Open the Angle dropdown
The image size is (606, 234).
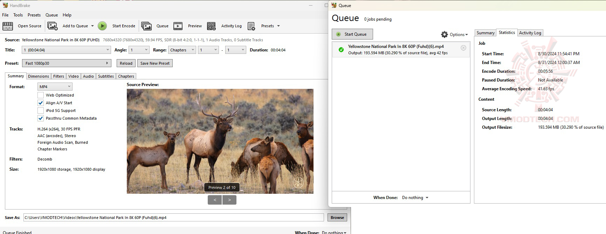coord(139,50)
